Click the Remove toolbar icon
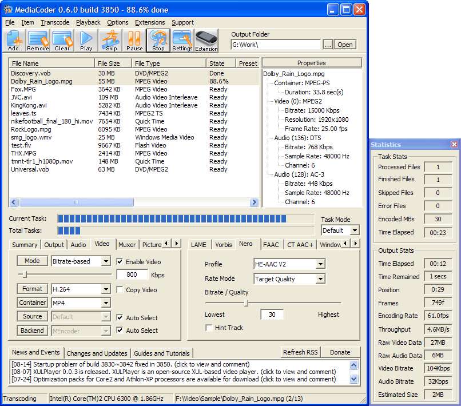 (x=38, y=41)
